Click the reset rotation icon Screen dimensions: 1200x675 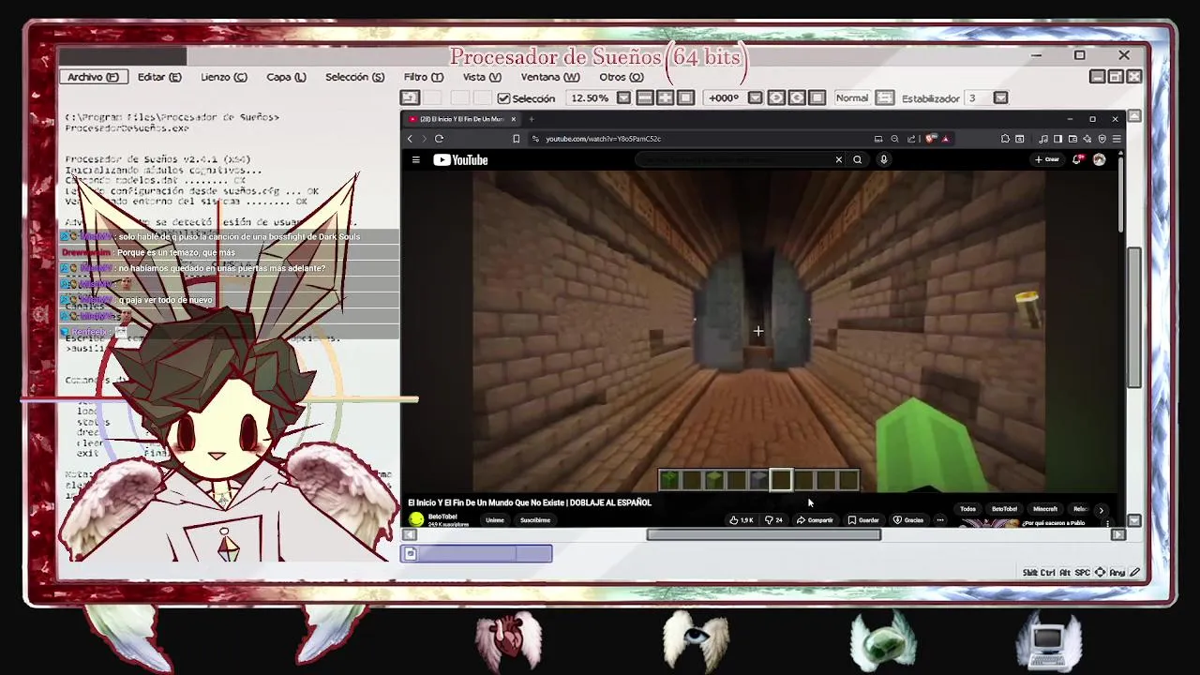(x=817, y=97)
